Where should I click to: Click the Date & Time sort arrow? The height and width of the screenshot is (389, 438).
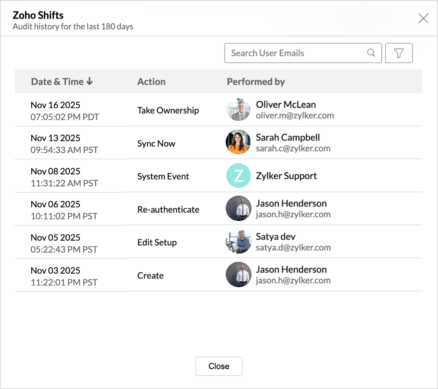pyautogui.click(x=89, y=81)
